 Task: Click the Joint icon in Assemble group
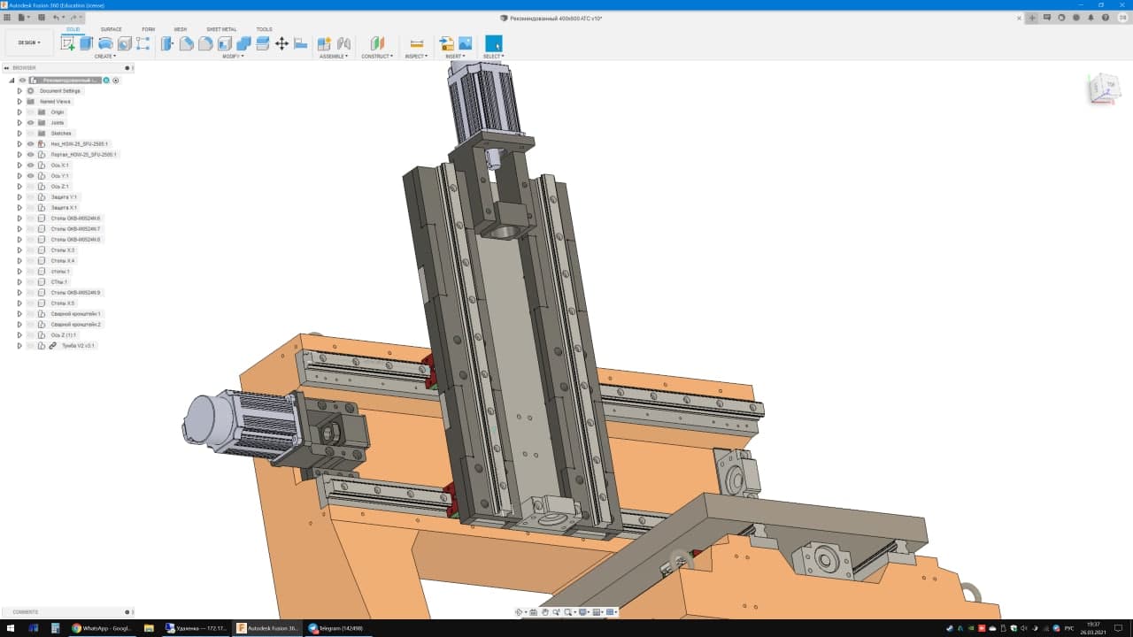pyautogui.click(x=343, y=43)
